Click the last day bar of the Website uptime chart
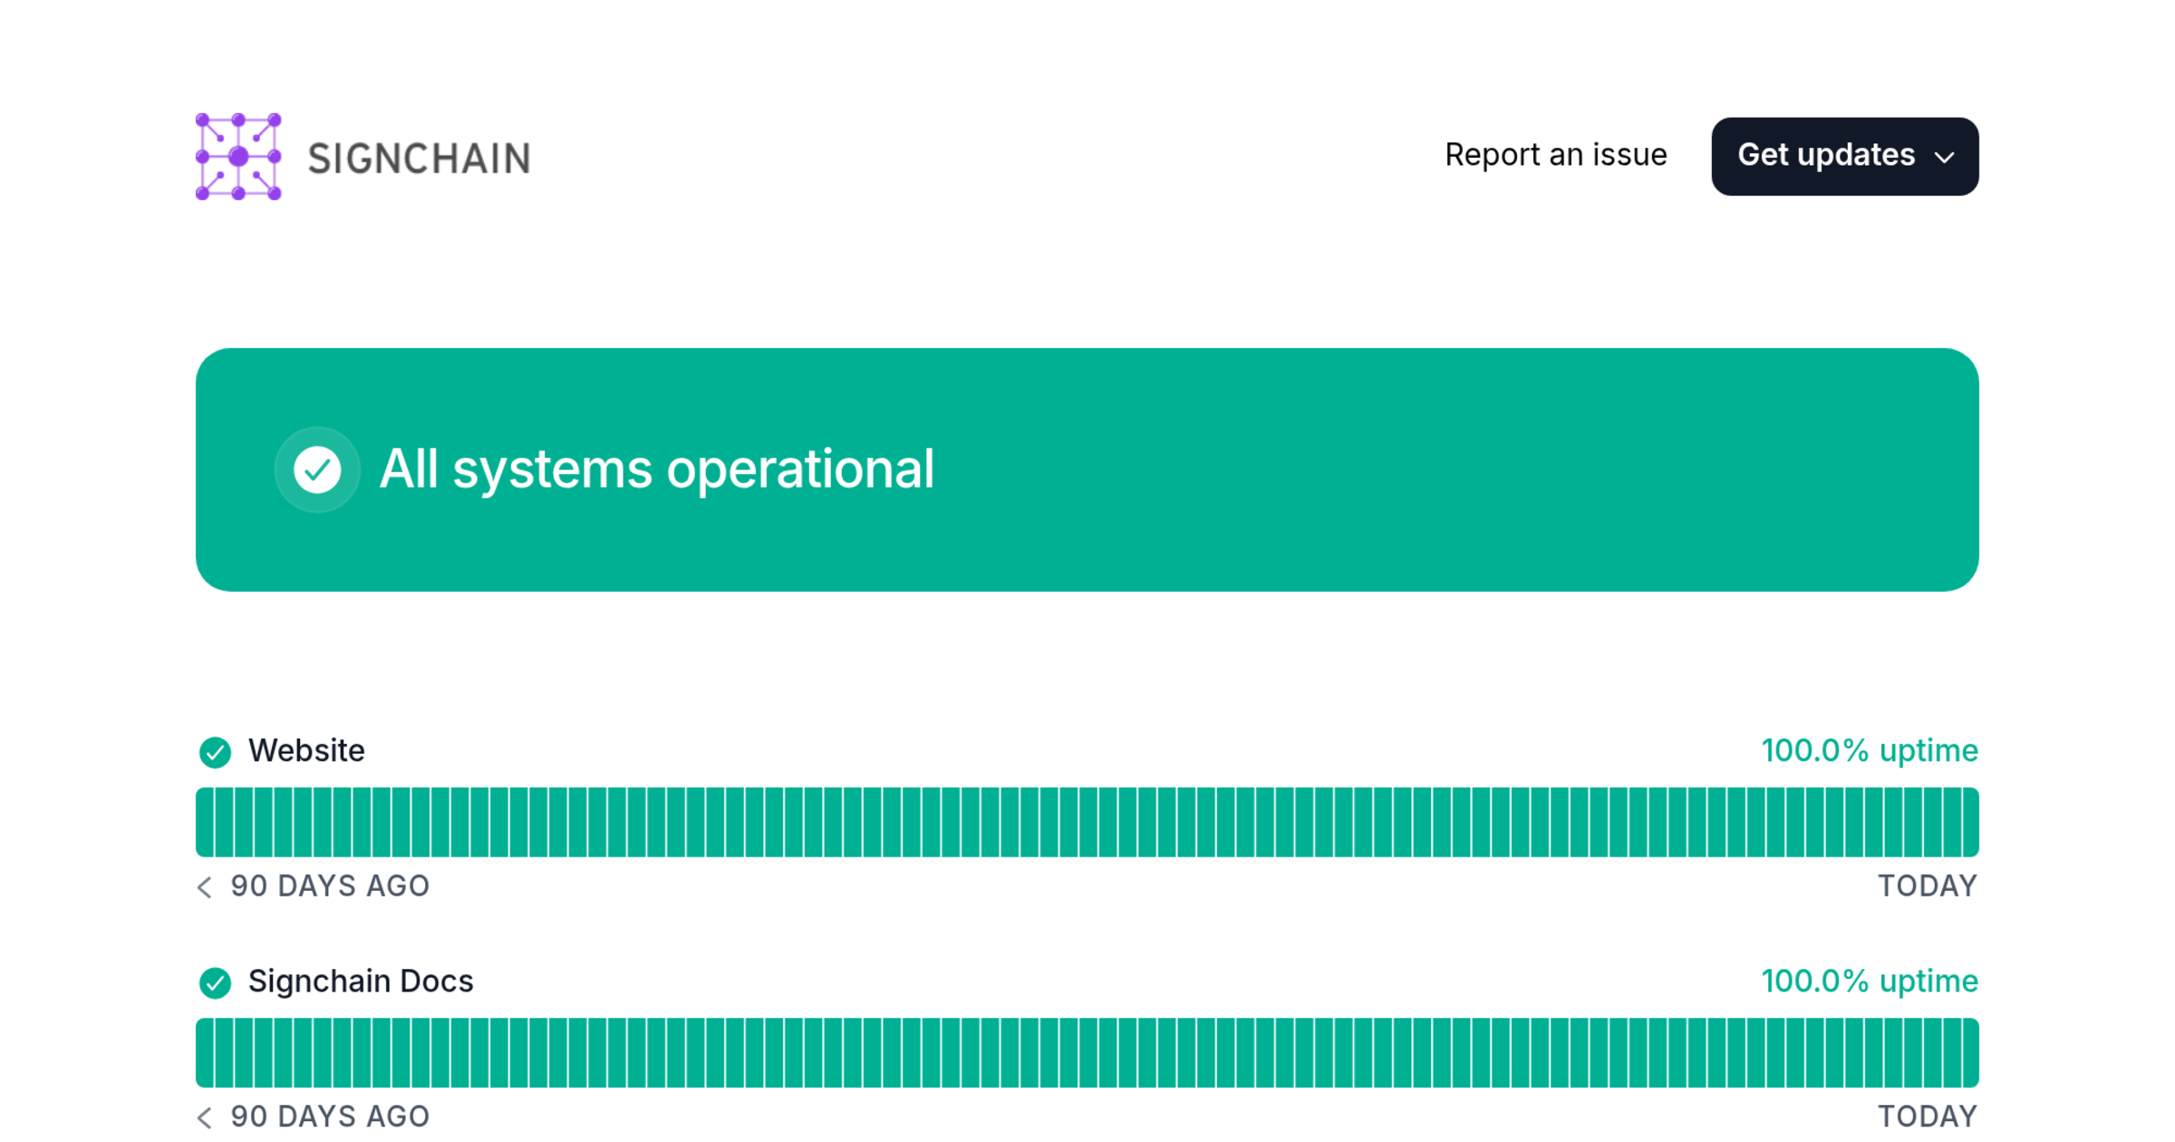This screenshot has height=1142, width=2175. coord(1970,822)
